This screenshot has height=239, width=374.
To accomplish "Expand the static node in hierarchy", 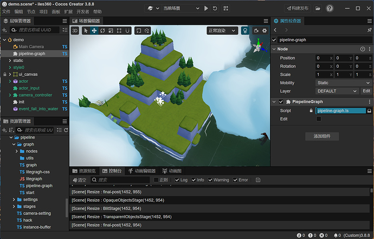I will (10, 61).
